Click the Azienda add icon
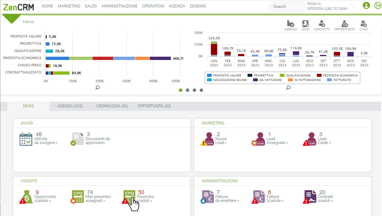This screenshot has width=382, height=216. pos(290,24)
